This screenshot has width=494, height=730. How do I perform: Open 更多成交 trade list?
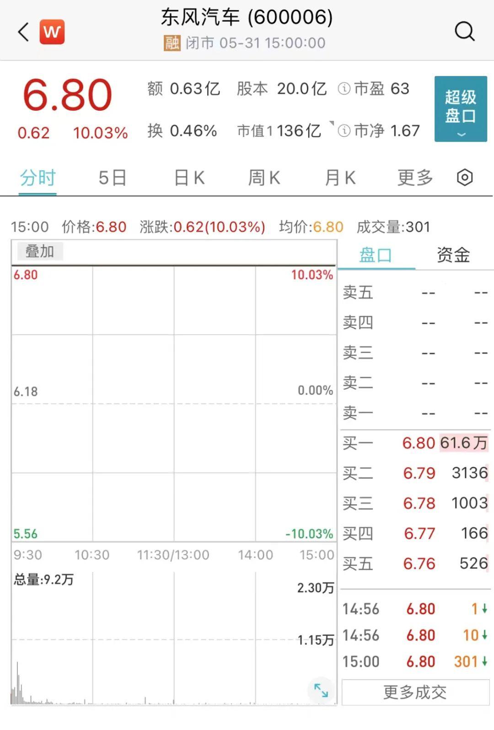click(415, 692)
